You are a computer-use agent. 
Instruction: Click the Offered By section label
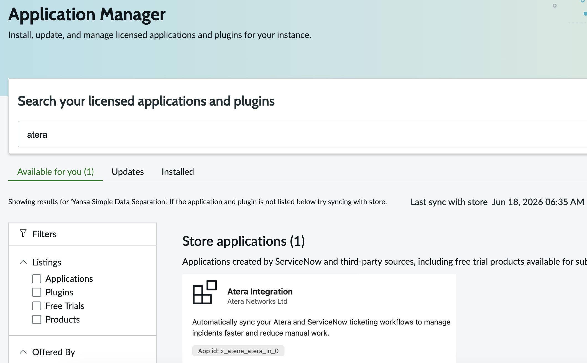point(53,352)
